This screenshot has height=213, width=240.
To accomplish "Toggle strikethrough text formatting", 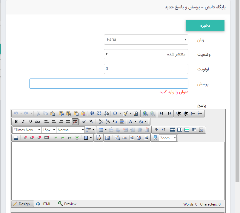I will tap(38, 122).
